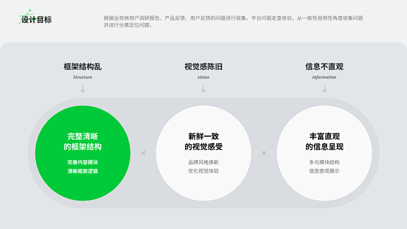The height and width of the screenshot is (229, 407).
Task: Select the heading 信息不直观
Action: coord(324,67)
